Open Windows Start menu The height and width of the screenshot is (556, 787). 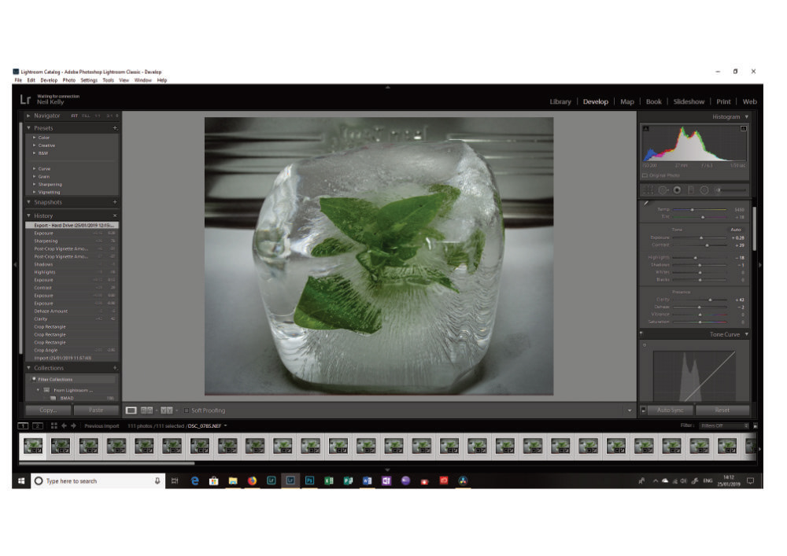21,481
